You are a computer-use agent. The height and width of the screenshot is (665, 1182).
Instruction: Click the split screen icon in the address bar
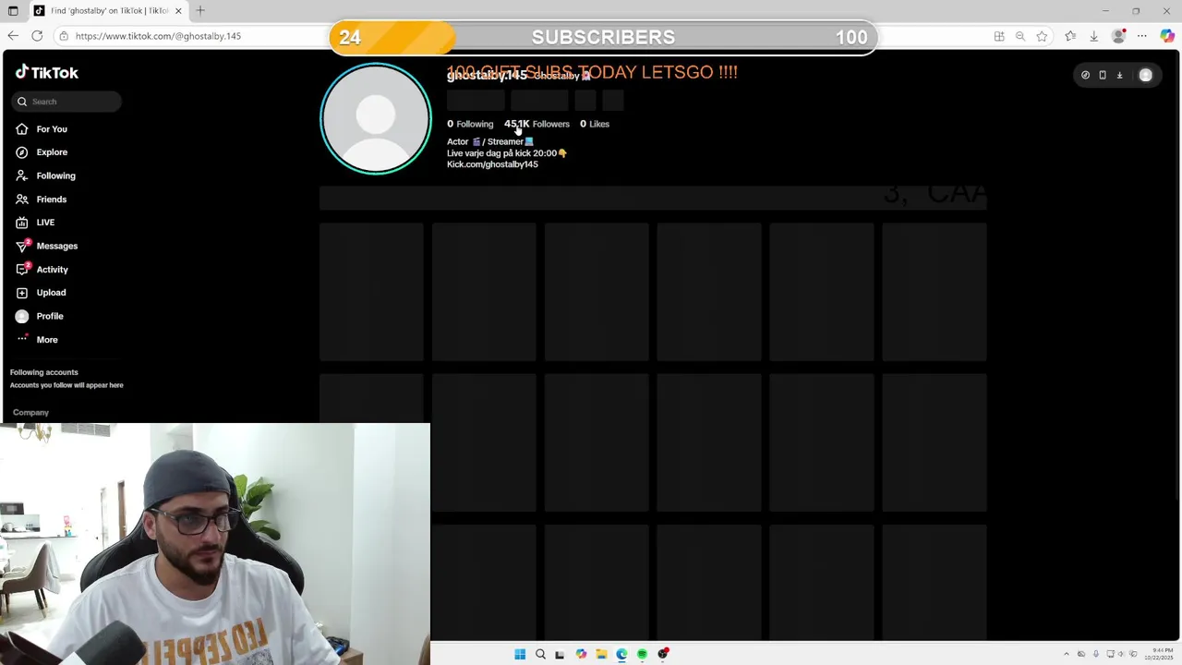(999, 36)
